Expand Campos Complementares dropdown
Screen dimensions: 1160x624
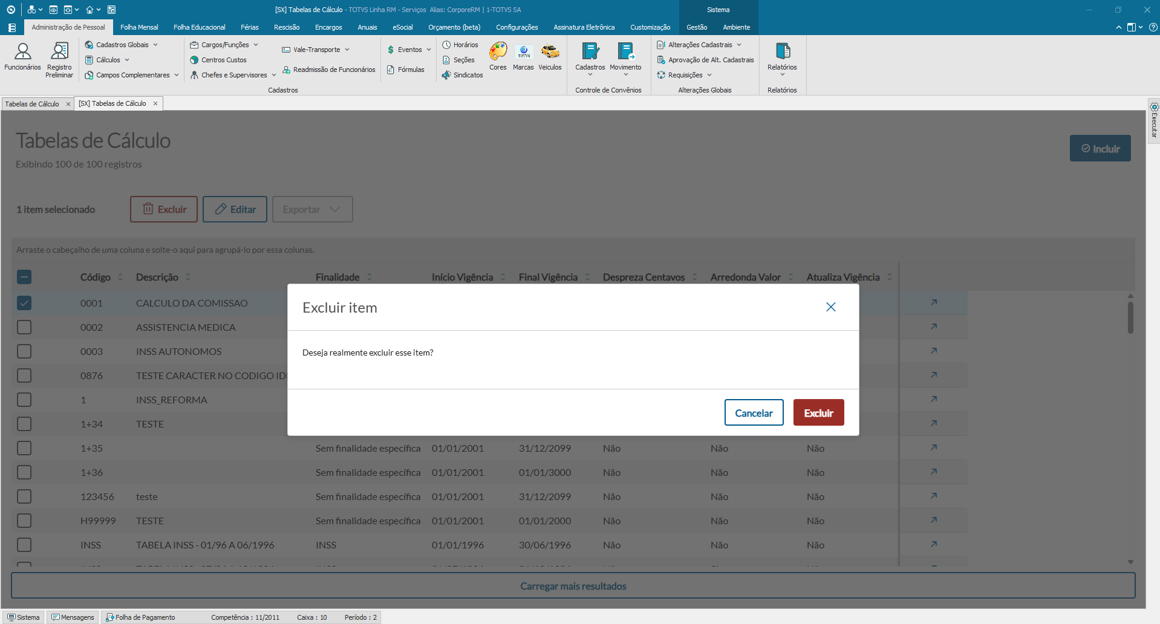(x=177, y=75)
